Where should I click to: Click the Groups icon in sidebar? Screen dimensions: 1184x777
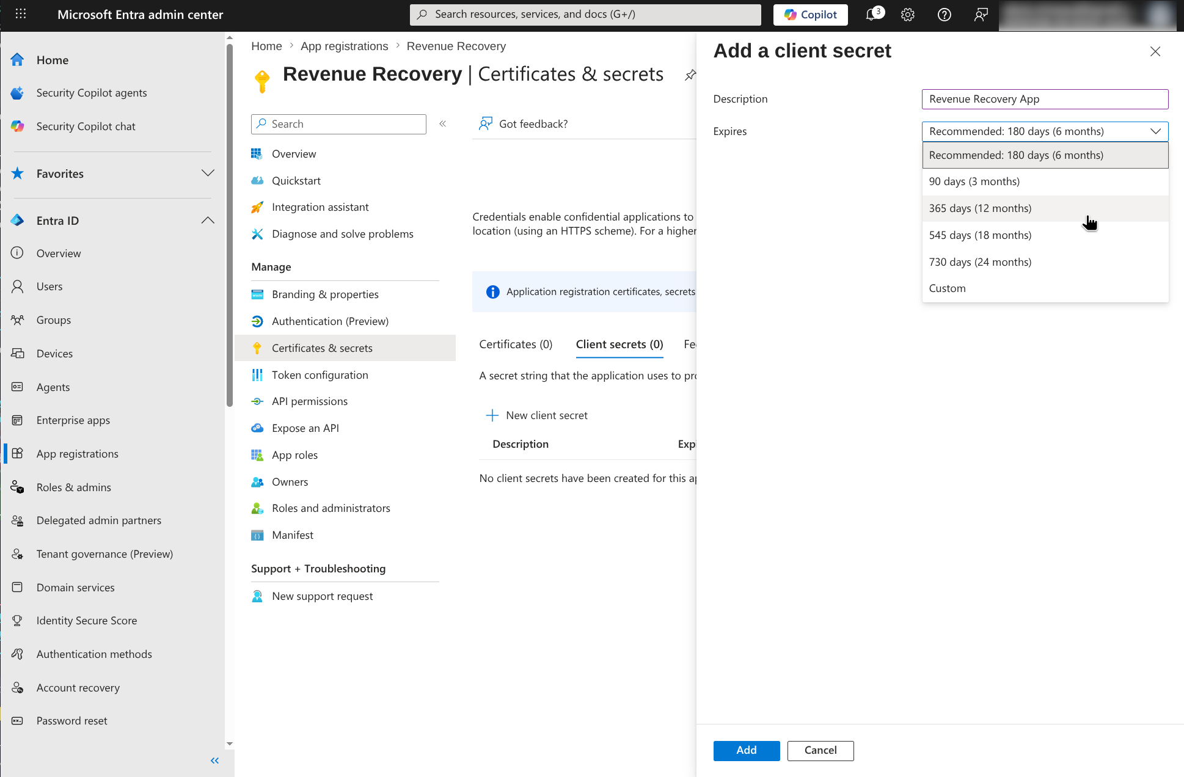click(x=17, y=320)
